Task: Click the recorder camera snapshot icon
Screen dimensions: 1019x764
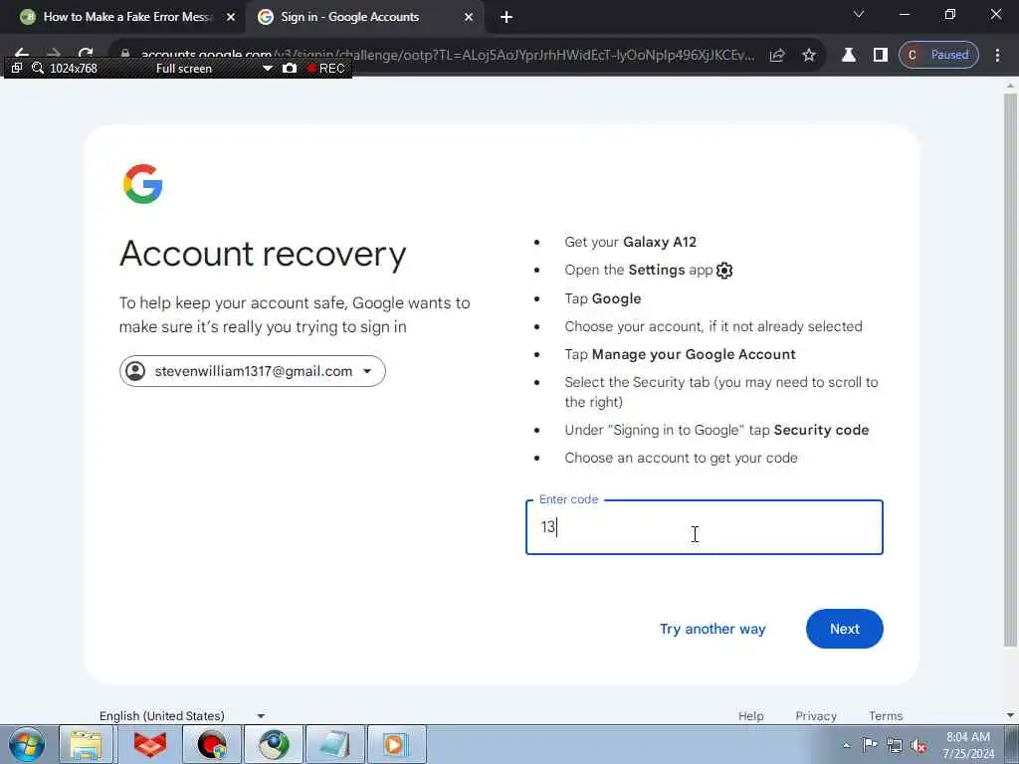Action: click(290, 69)
